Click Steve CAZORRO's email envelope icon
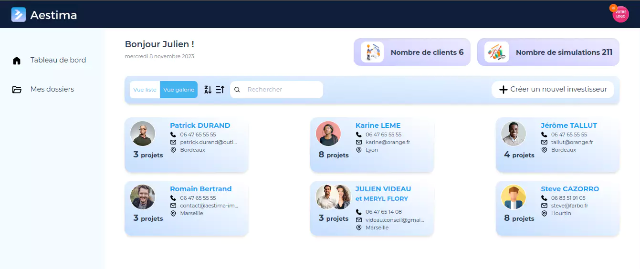The width and height of the screenshot is (640, 269). click(544, 206)
